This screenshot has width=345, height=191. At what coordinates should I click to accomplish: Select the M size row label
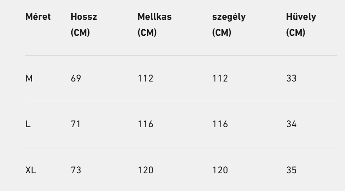tap(29, 79)
